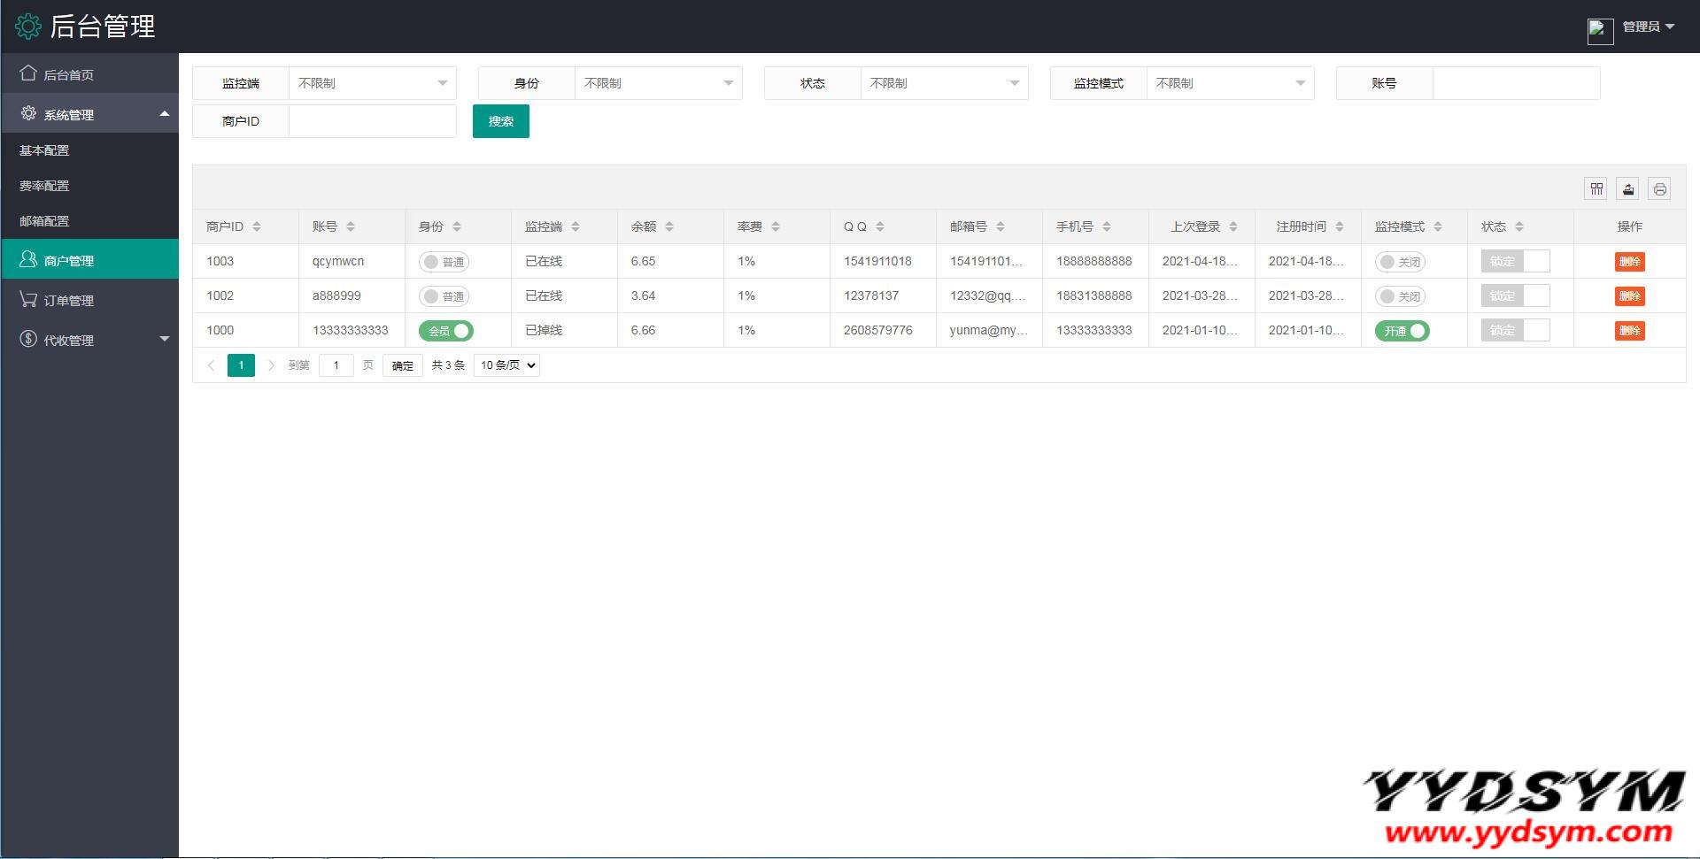1700x859 pixels.
Task: Click the column filter grid icon
Action: click(x=1596, y=188)
